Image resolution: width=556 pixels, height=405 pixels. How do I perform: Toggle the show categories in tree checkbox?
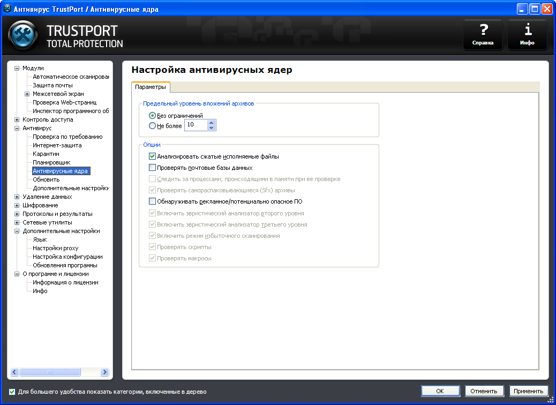coord(12,392)
